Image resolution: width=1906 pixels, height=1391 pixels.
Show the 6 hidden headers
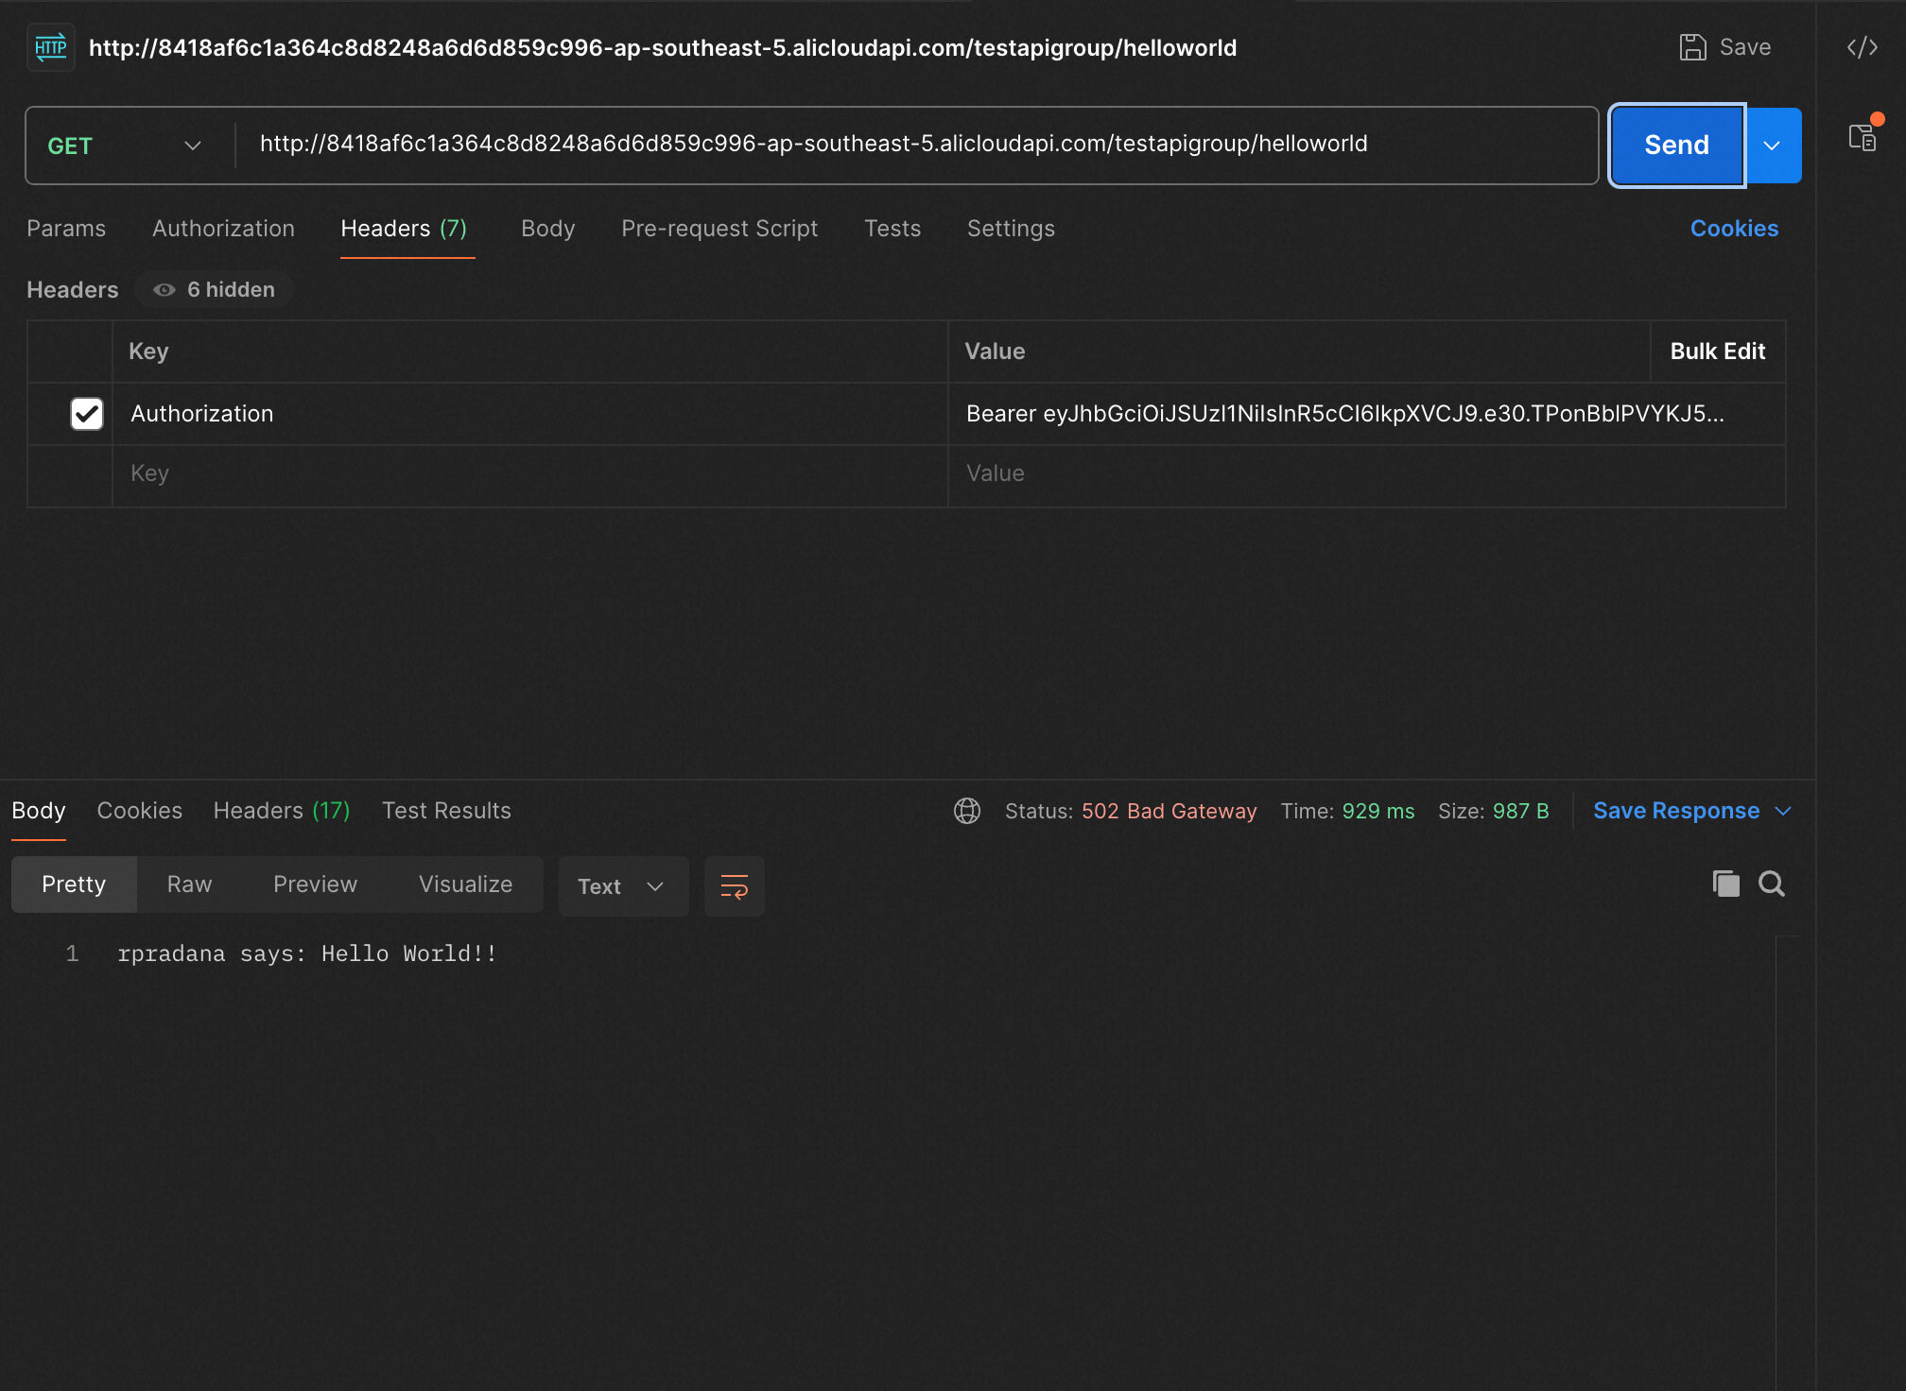[215, 290]
